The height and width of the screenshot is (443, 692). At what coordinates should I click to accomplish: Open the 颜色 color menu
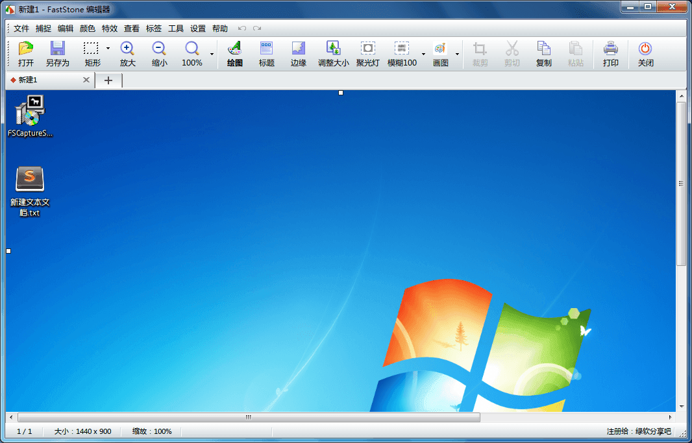(88, 29)
